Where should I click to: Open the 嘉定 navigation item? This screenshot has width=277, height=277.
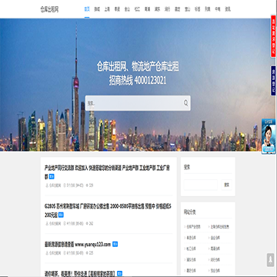(178, 9)
